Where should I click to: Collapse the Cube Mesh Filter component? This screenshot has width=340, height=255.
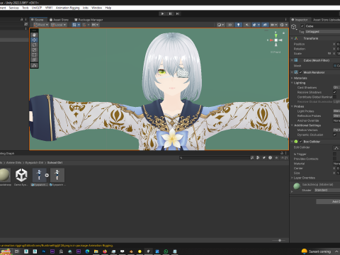click(x=292, y=60)
